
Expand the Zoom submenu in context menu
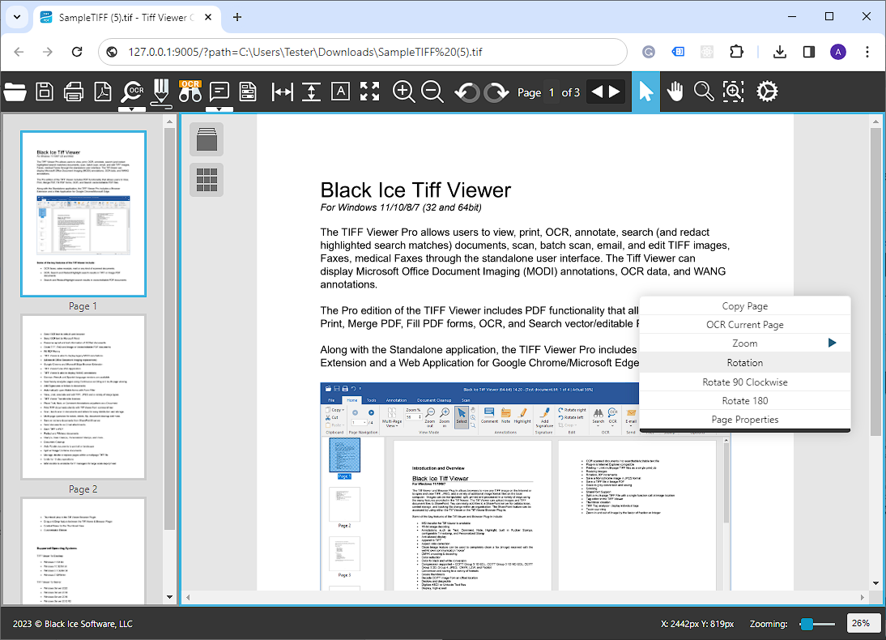(x=832, y=343)
